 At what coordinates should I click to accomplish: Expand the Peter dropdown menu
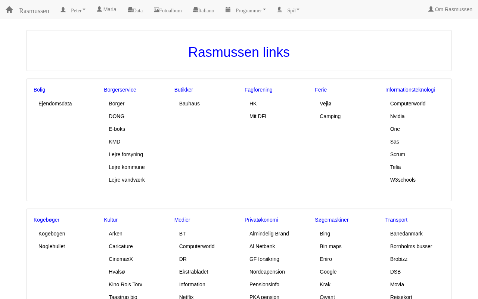click(73, 10)
